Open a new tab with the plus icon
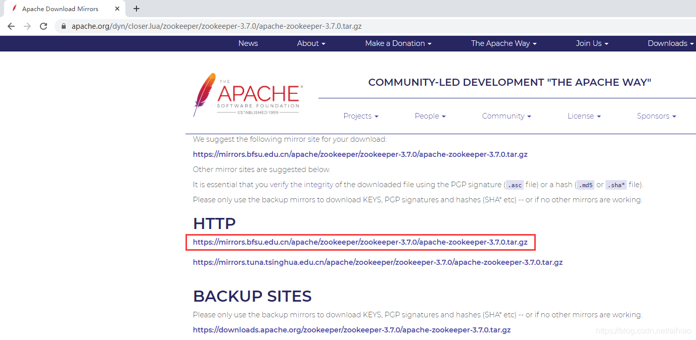Viewport: 696px width, 340px height. 136,9
